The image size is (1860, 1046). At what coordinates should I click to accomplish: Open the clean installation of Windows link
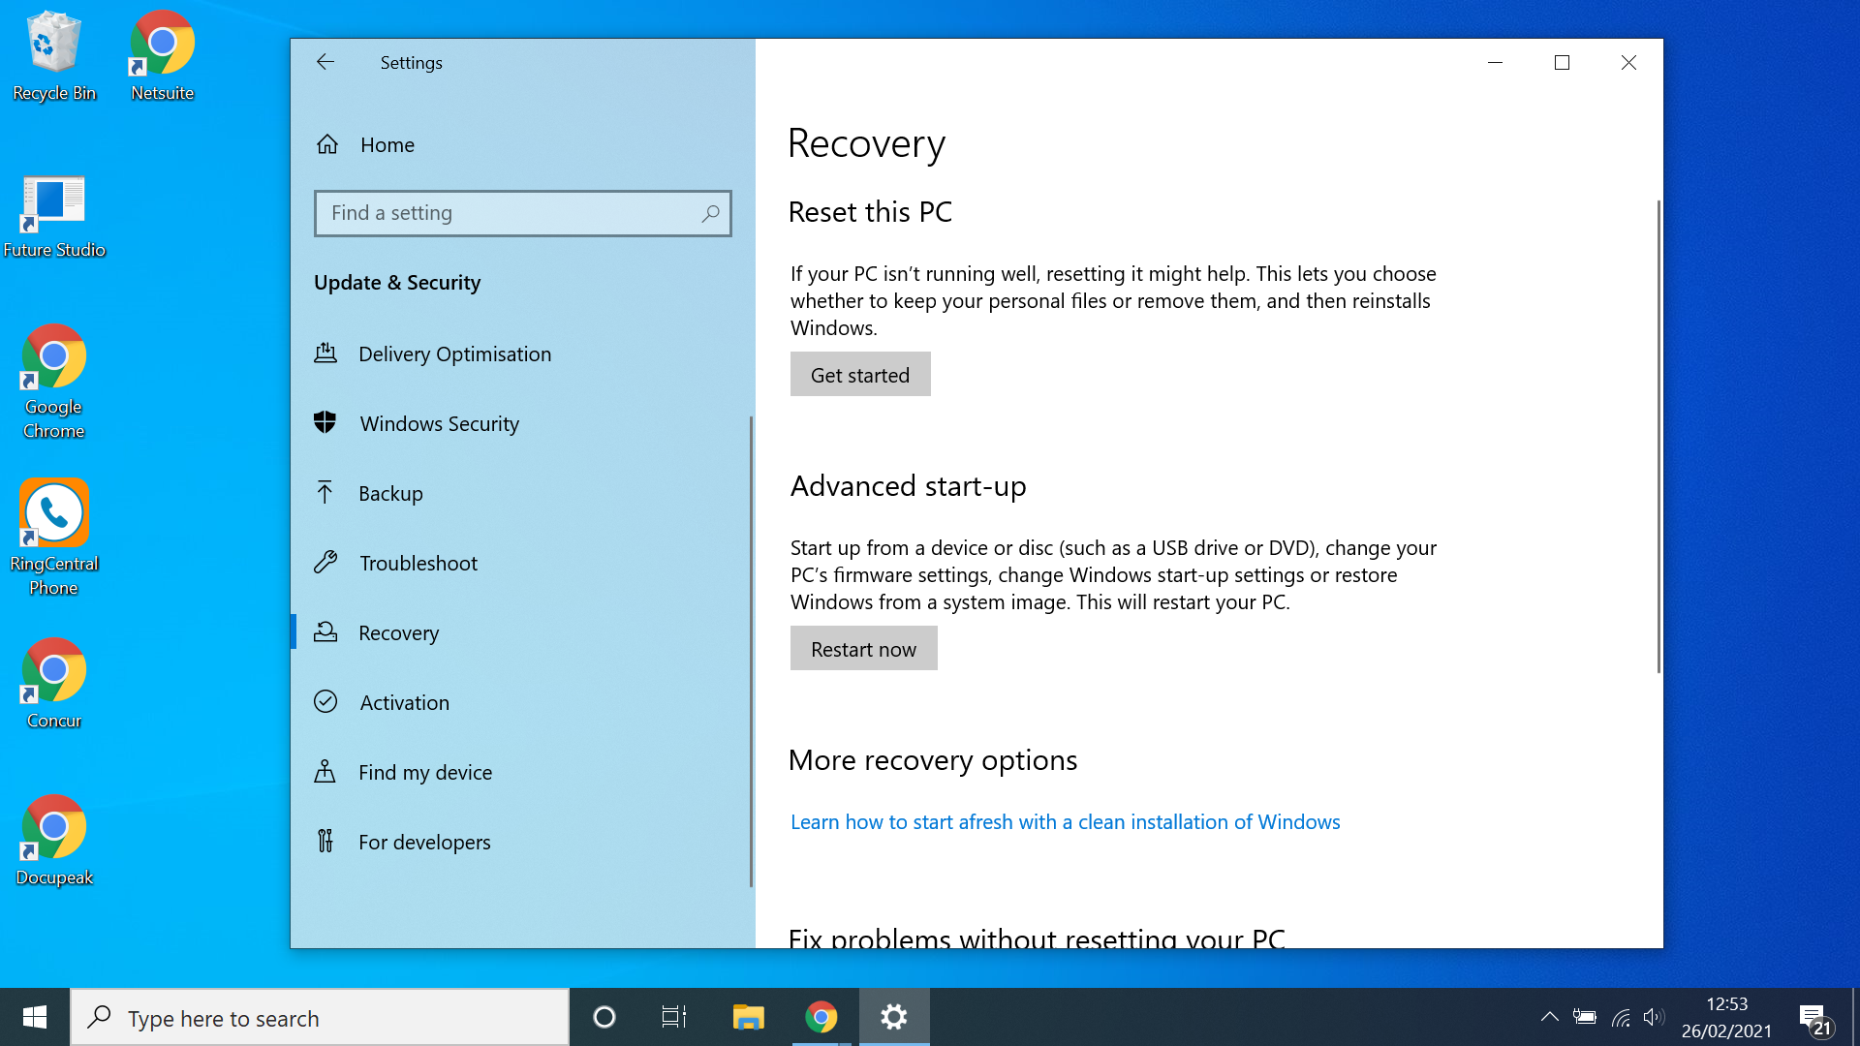point(1065,821)
